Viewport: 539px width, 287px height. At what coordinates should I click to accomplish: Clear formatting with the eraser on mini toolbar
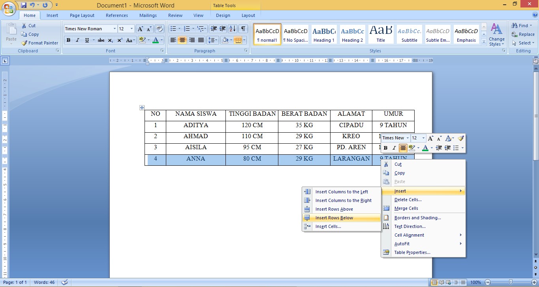[461, 138]
